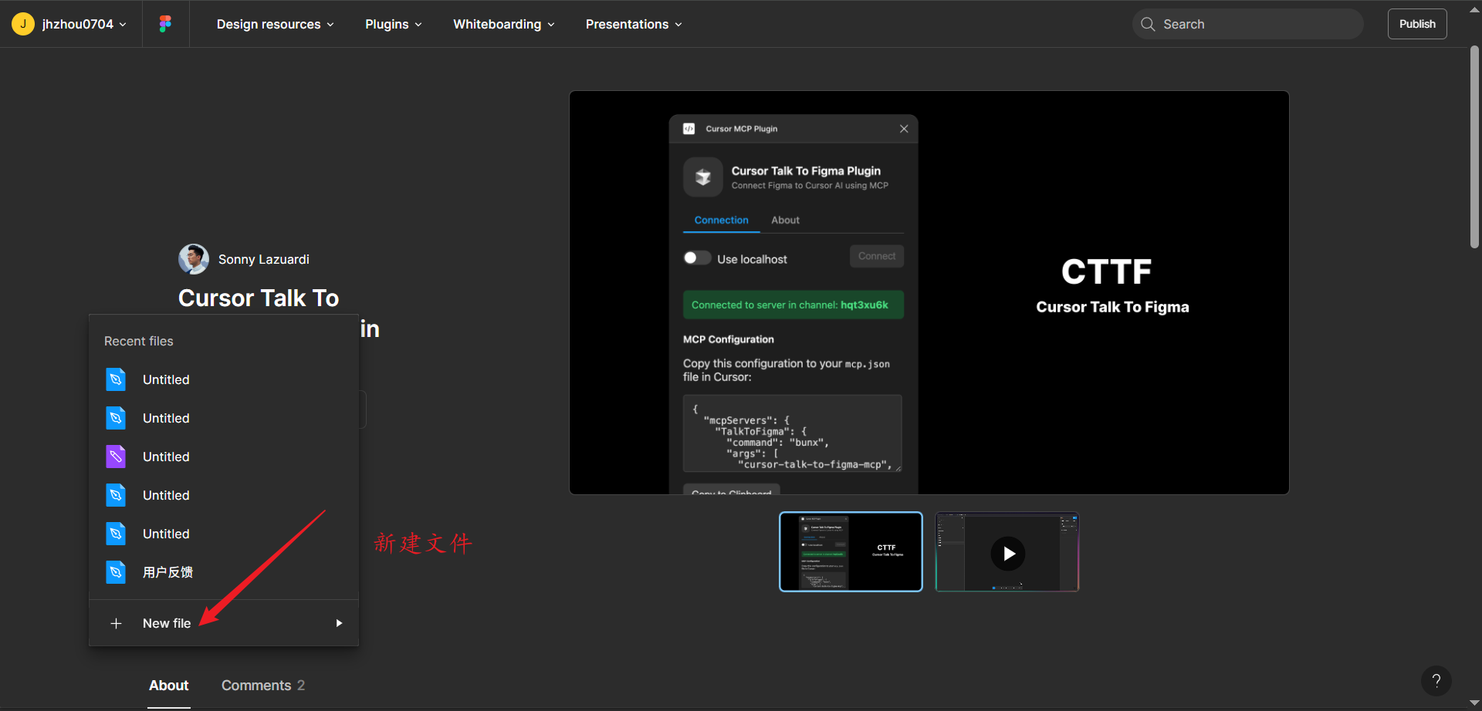Choose New file in the menu

224,623
